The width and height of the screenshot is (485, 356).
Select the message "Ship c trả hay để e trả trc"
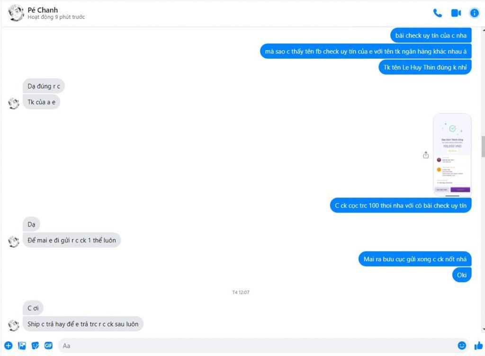tap(83, 324)
